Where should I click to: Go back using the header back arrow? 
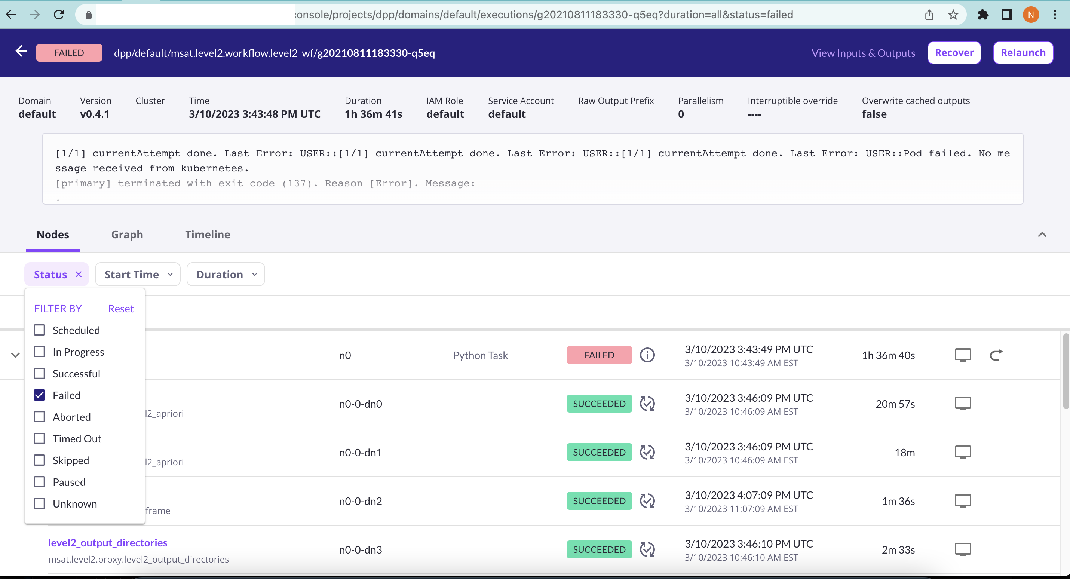point(21,51)
